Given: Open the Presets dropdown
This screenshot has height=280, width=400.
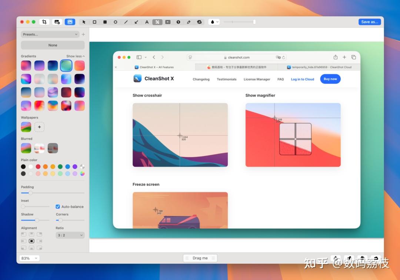Looking at the screenshot, I should tap(50, 34).
